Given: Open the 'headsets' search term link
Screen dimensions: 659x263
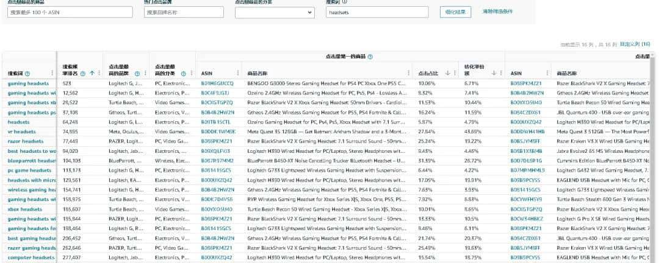Looking at the screenshot, I should (x=18, y=122).
